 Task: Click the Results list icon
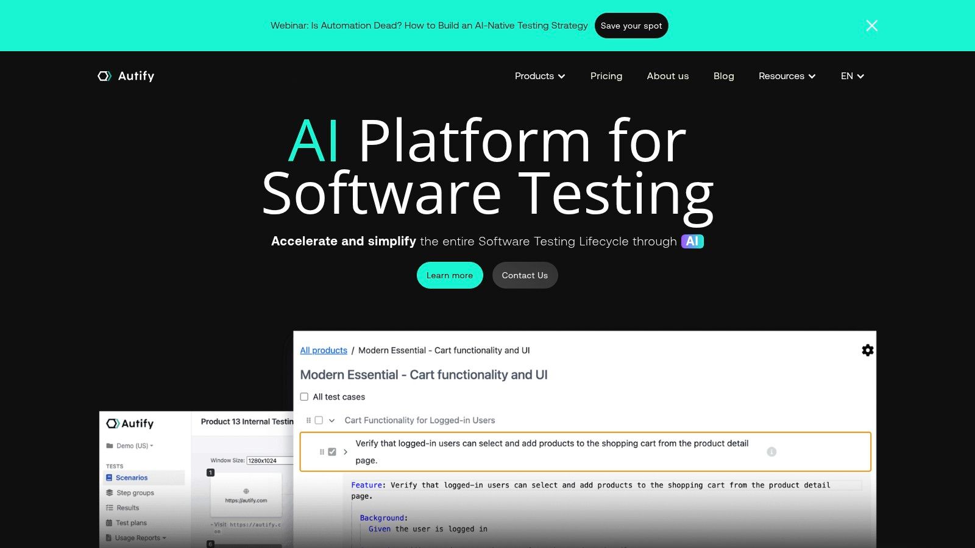click(110, 508)
